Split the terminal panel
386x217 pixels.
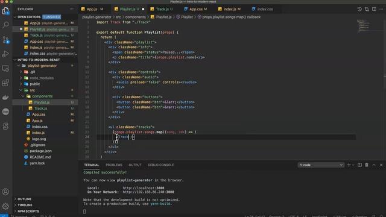pos(359,165)
